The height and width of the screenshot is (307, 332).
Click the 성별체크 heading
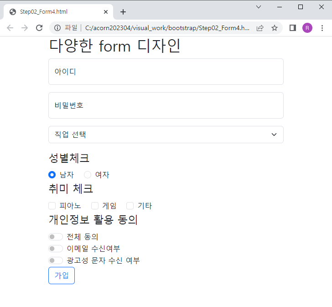[69, 158]
